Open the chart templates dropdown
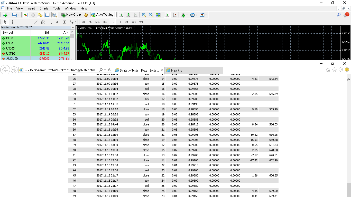This screenshot has height=197, width=351. click(x=203, y=15)
